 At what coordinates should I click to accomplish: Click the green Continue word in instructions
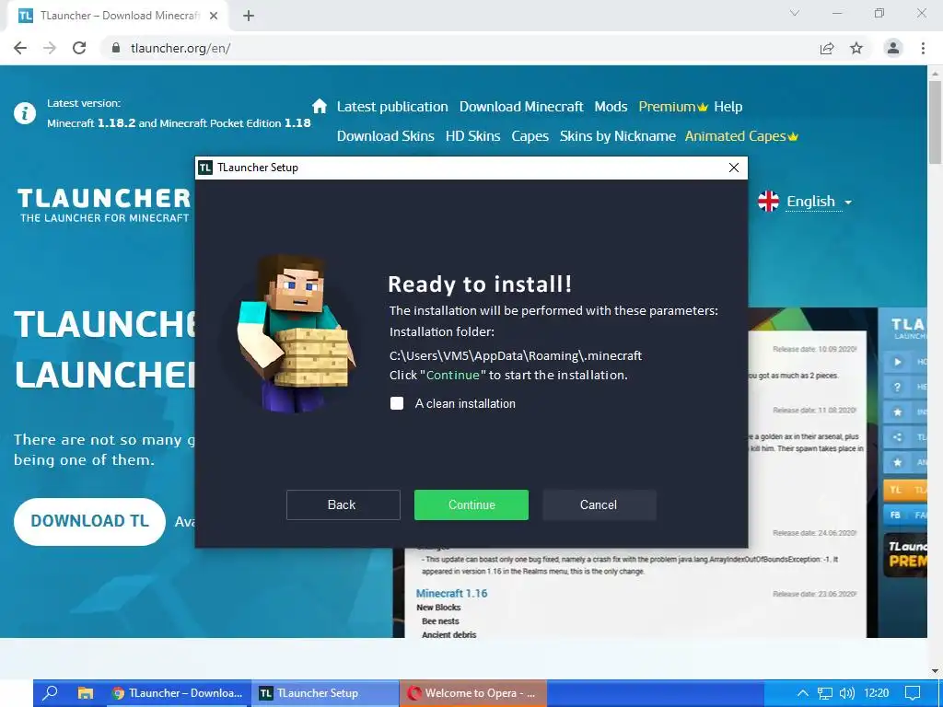point(453,375)
